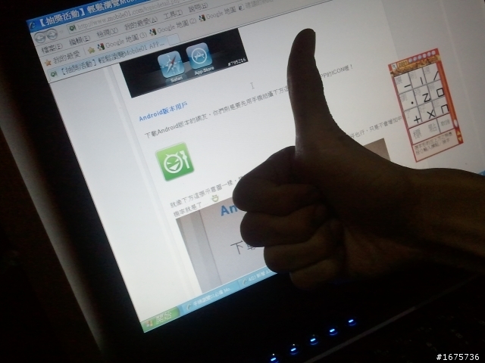Click the 開始 Start button
The image size is (485, 363).
pos(161,319)
